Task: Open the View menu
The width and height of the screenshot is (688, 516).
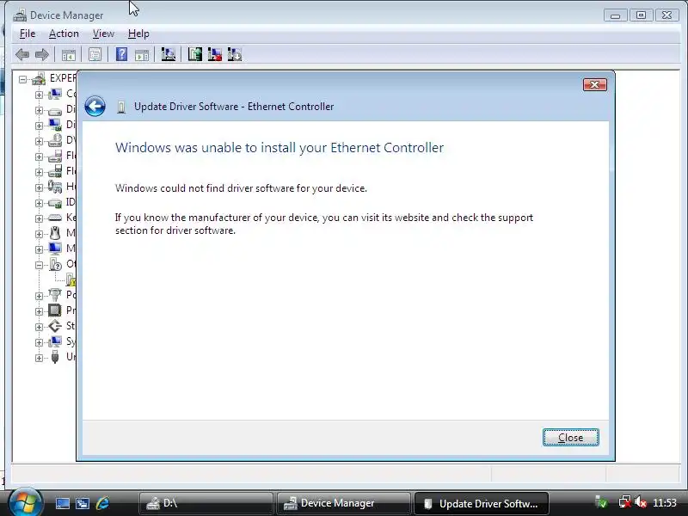Action: (103, 34)
